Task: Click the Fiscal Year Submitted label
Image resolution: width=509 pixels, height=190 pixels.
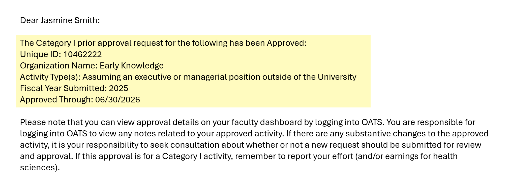Action: (x=63, y=88)
